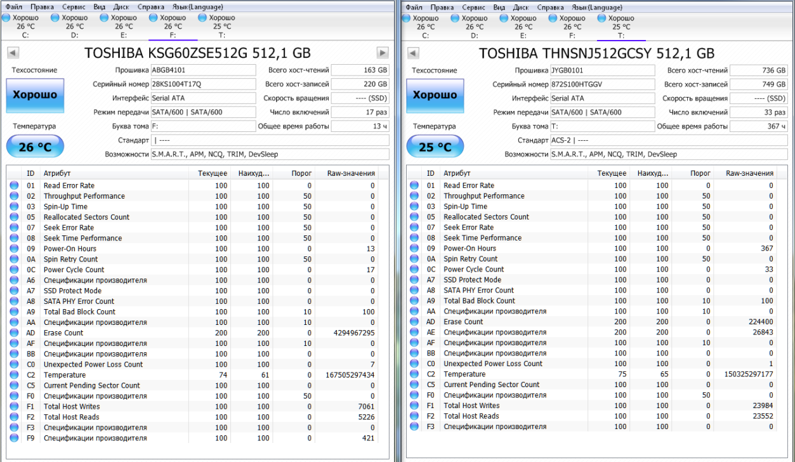Click status icon for Total Bad Block Count, right window
This screenshot has width=795, height=462.
tap(414, 301)
